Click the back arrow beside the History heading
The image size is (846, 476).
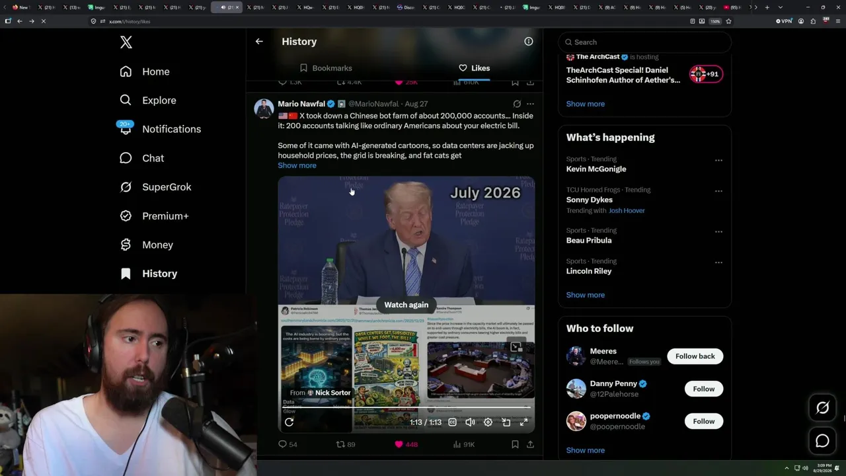[x=259, y=41]
